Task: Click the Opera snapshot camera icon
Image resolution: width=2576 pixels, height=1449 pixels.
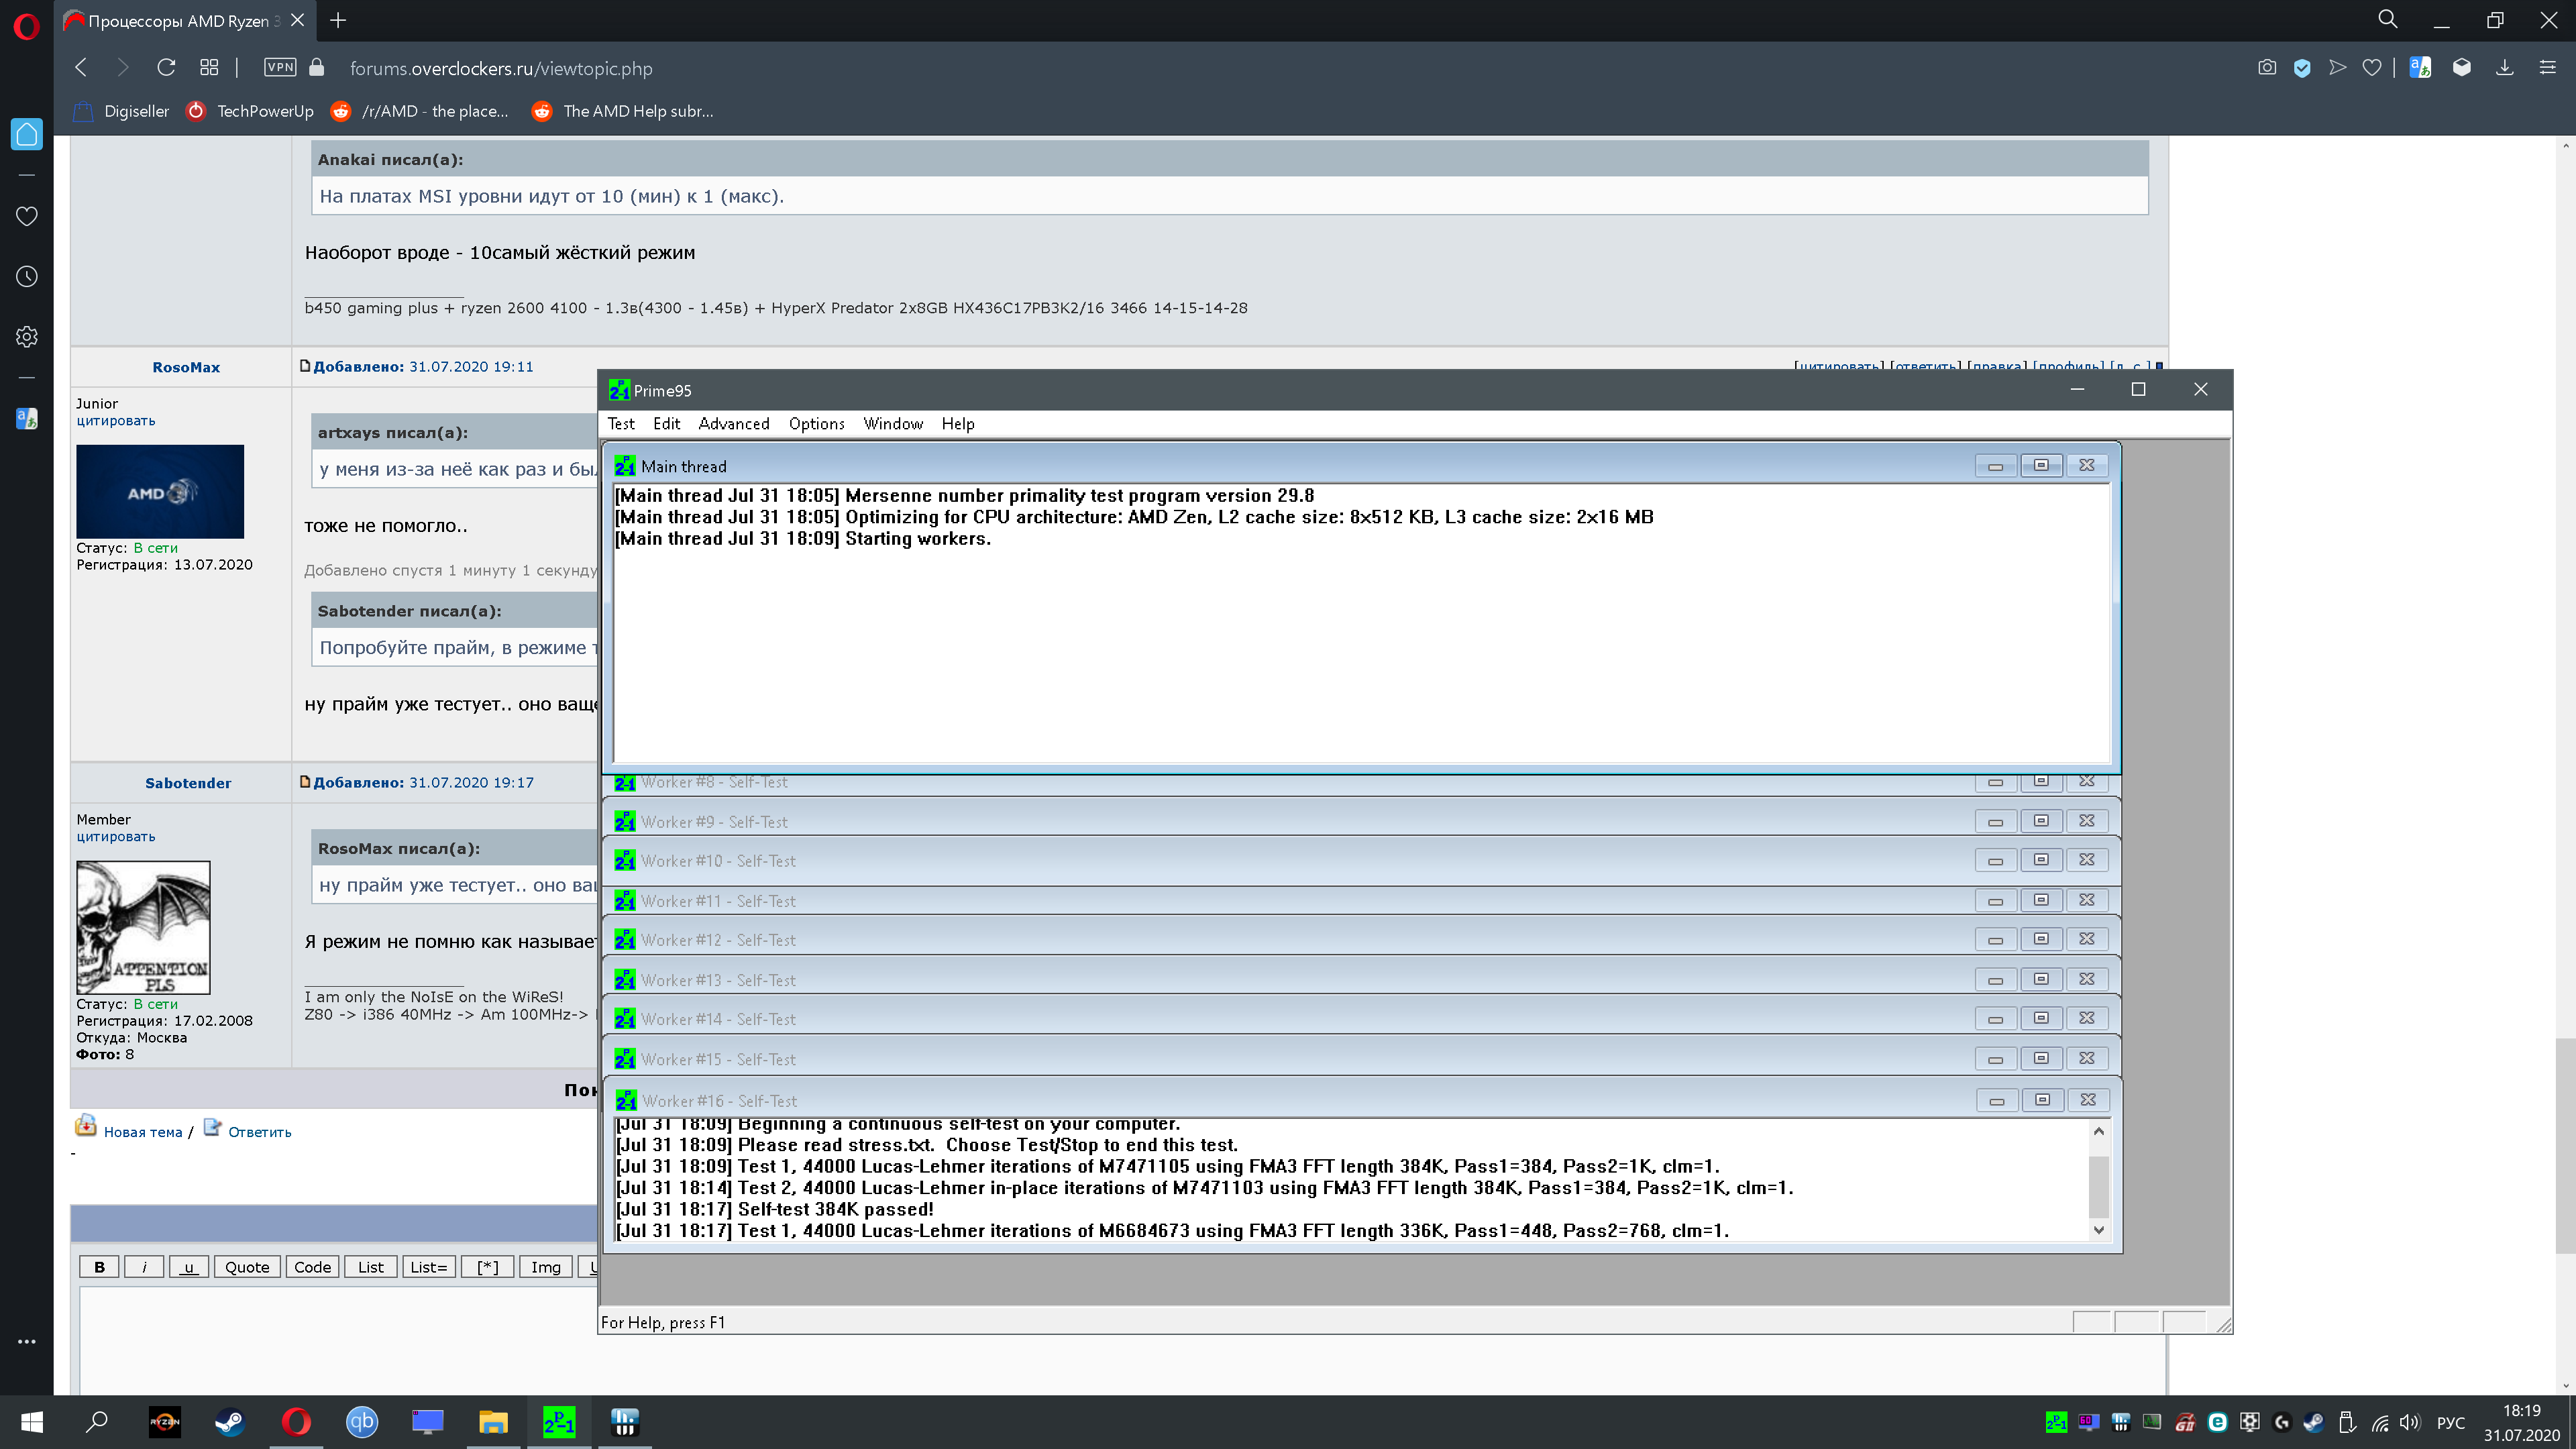Action: point(2267,68)
